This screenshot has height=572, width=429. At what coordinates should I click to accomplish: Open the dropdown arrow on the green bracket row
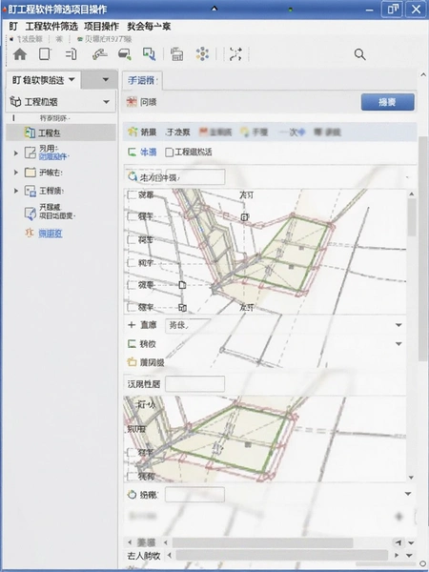(398, 343)
